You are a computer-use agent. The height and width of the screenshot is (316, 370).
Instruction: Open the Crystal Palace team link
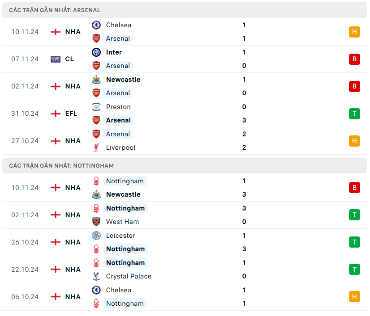129,276
